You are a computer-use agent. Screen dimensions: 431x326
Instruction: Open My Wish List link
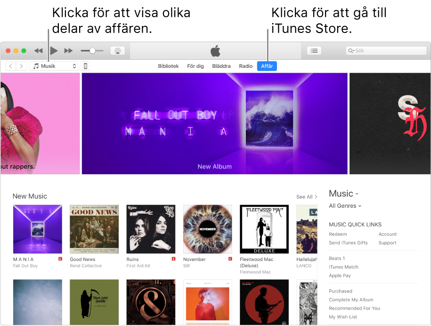(343, 317)
